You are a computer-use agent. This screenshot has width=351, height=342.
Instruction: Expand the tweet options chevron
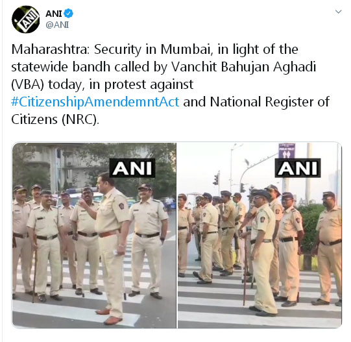coord(338,12)
